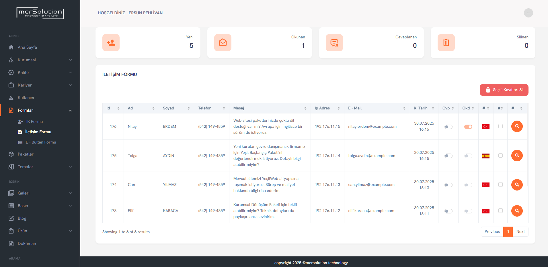This screenshot has height=267, width=548.
Task: Click the Spanish flag in Tolga's row
Action: coord(486,156)
